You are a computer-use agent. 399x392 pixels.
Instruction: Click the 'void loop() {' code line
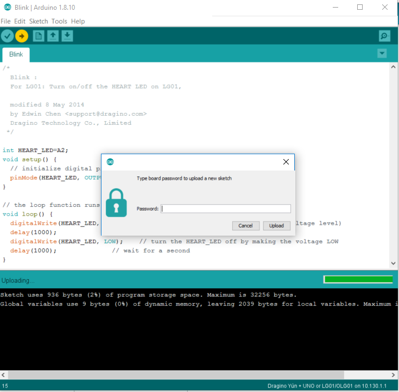click(x=28, y=214)
